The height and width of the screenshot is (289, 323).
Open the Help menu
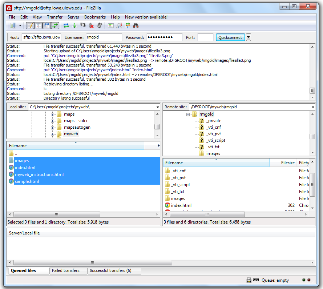point(115,17)
